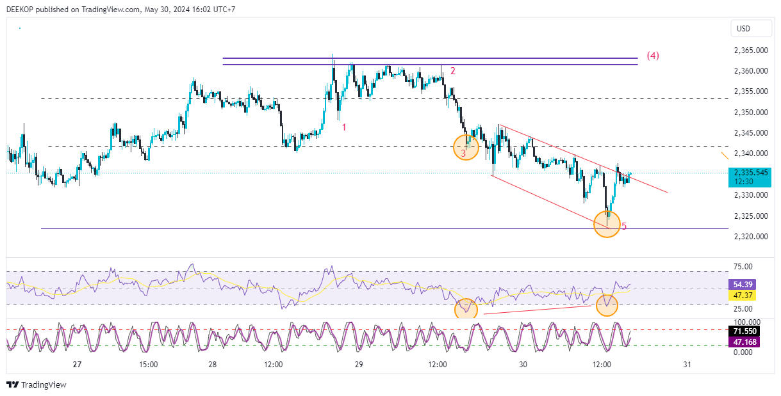Select the wave label 2 near the top
This screenshot has width=781, height=396.
point(452,71)
